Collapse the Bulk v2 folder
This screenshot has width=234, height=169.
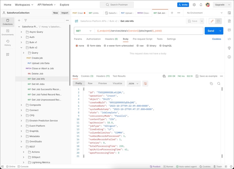[21, 48]
